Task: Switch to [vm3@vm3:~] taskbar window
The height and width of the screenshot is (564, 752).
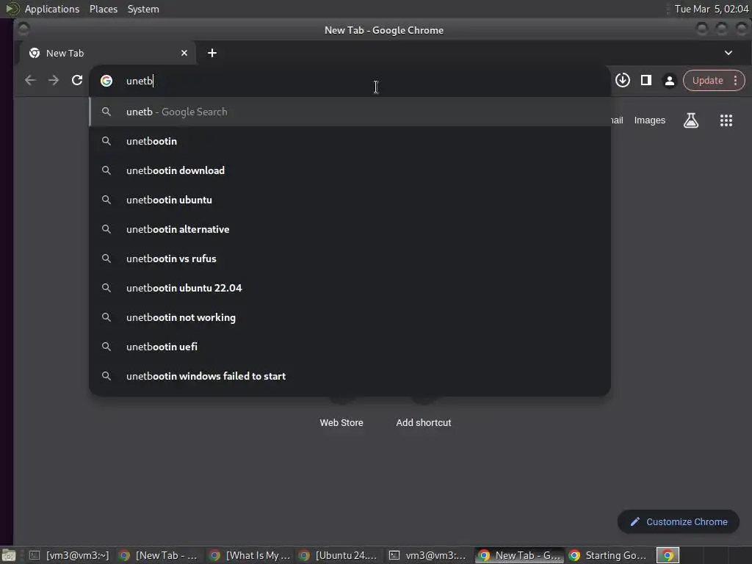Action: [x=69, y=555]
